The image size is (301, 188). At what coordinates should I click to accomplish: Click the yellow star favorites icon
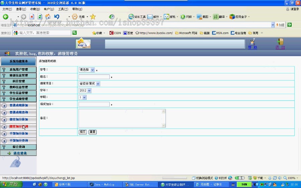(x=93, y=17)
